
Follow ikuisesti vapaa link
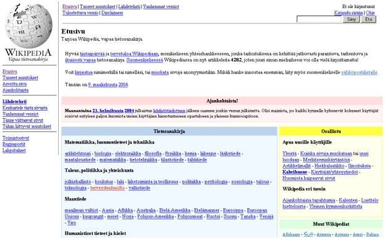(x=80, y=60)
